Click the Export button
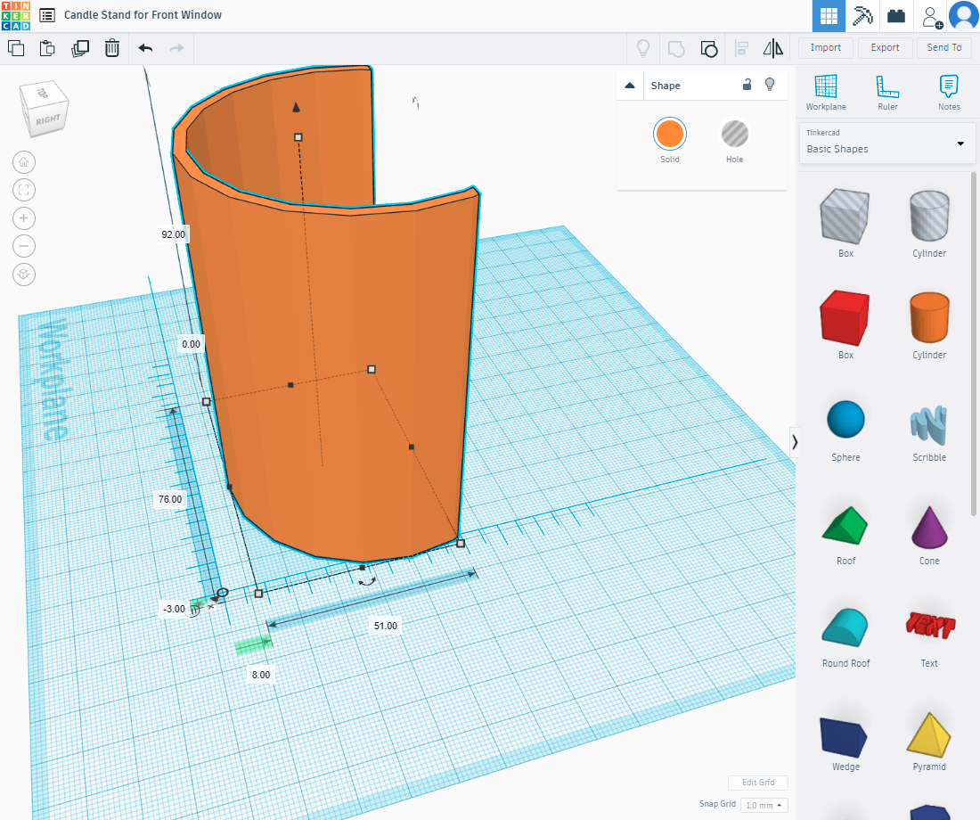 [x=885, y=47]
